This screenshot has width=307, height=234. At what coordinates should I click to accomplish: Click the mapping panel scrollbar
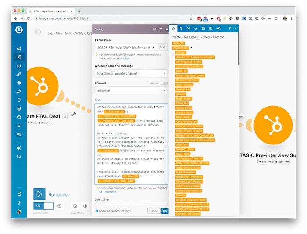(x=238, y=49)
